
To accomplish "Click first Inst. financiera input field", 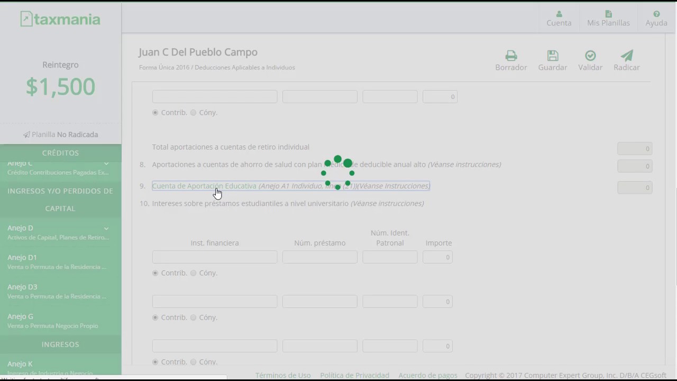I will click(x=214, y=257).
